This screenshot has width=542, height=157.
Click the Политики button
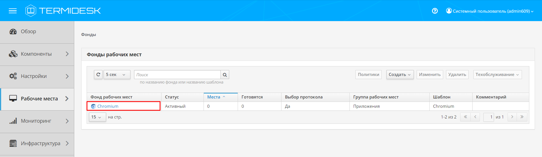[x=368, y=75]
